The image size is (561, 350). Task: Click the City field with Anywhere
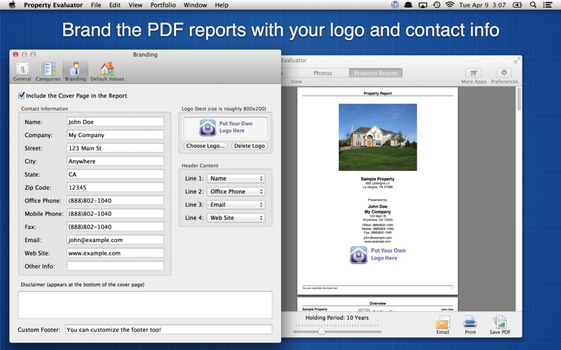pyautogui.click(x=115, y=161)
